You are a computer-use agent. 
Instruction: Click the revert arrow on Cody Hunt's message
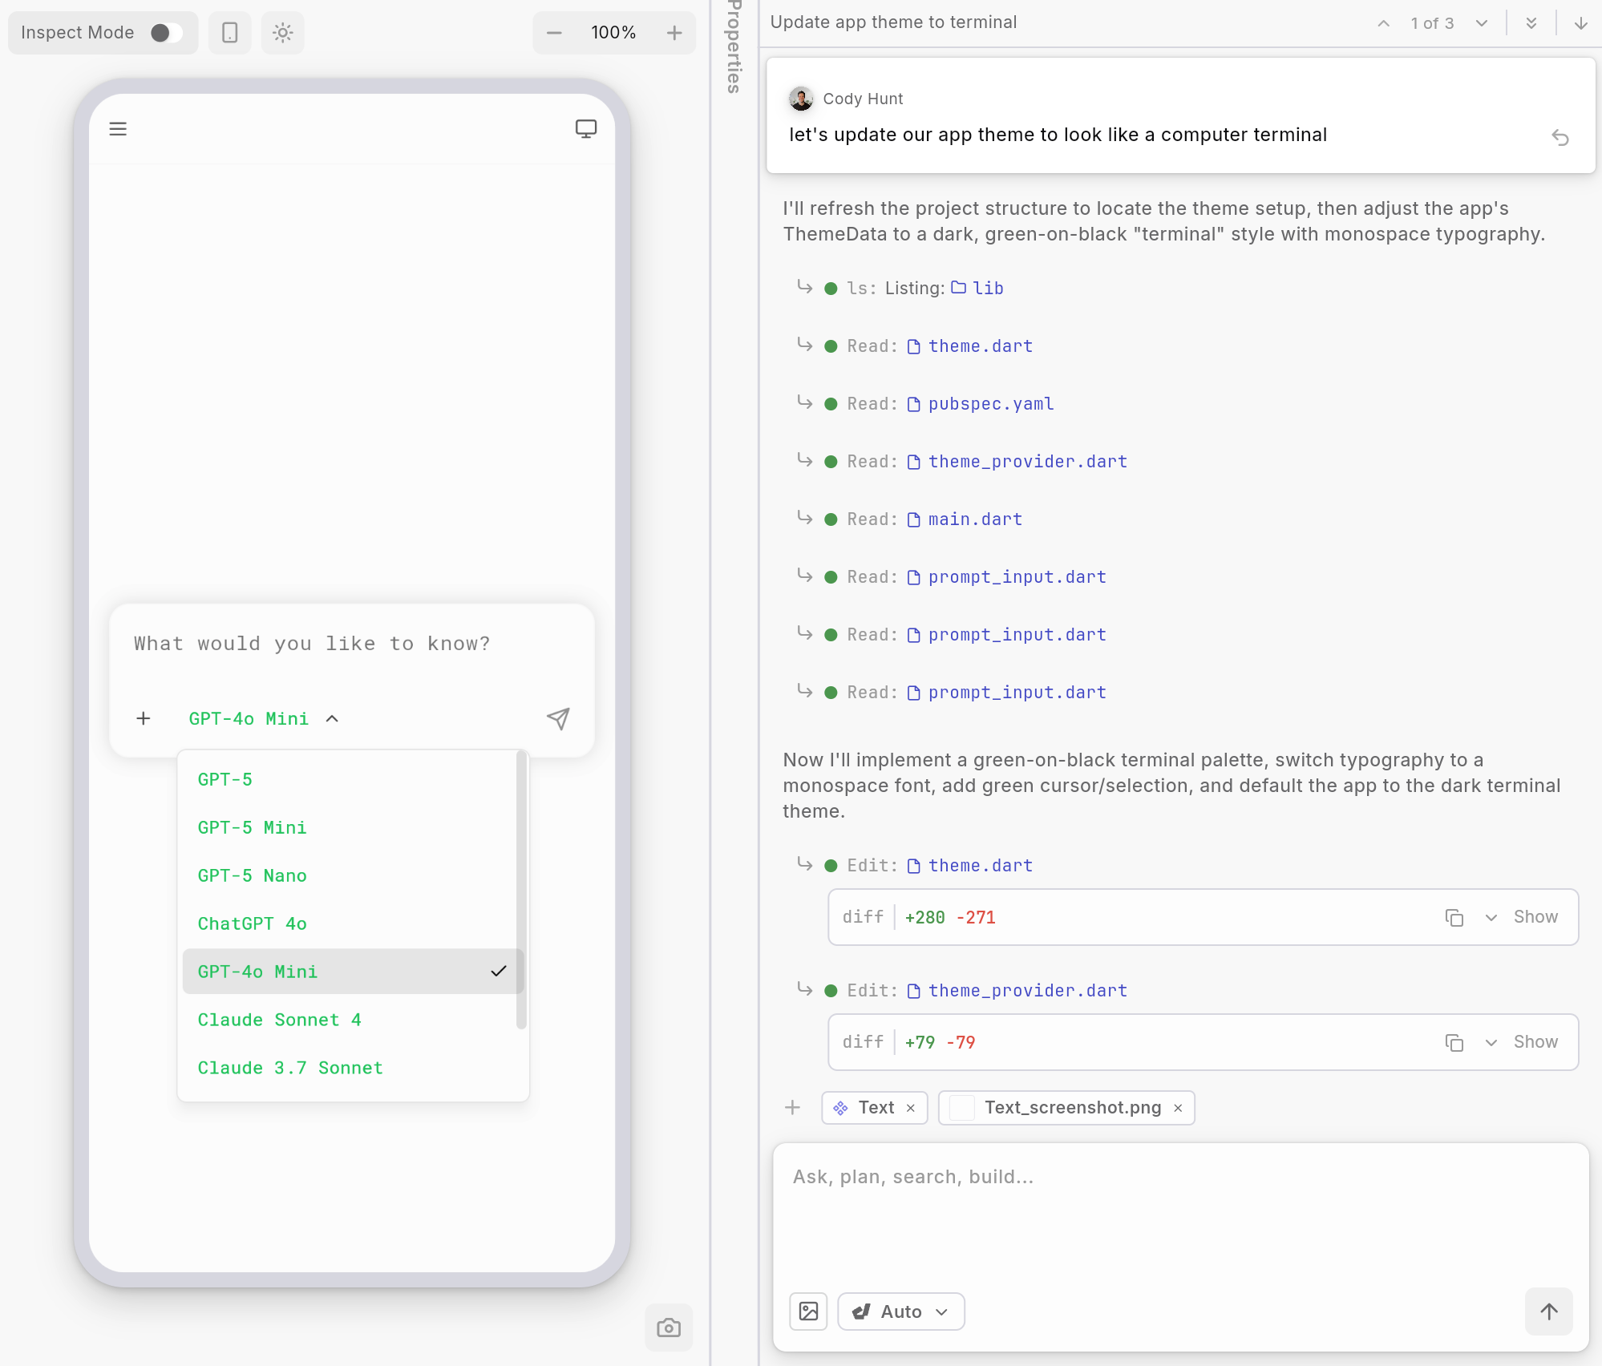coord(1560,138)
